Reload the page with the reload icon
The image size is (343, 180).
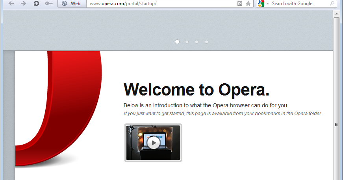click(x=36, y=4)
